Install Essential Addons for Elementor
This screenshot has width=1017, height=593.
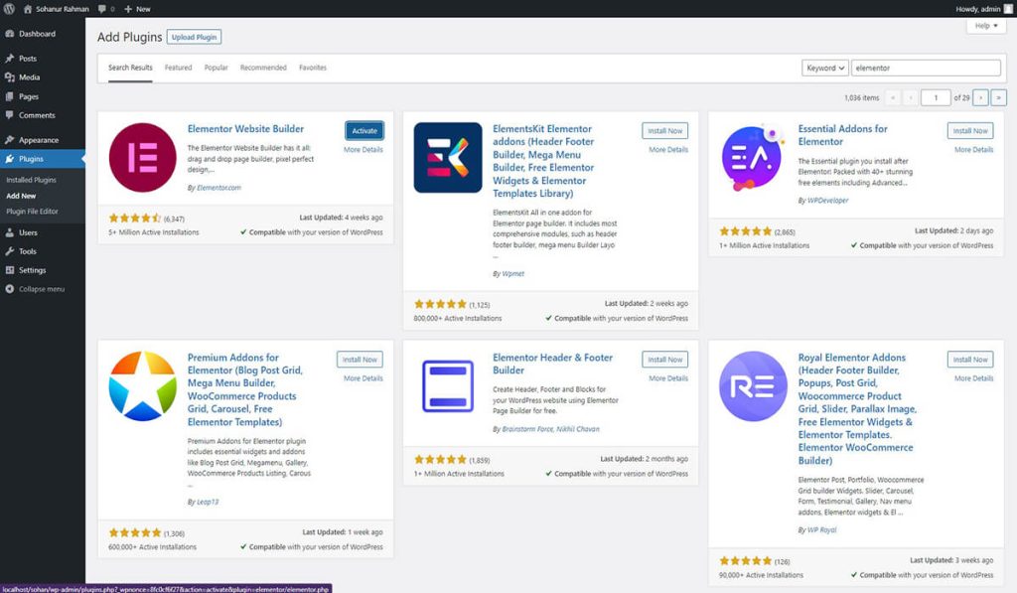[970, 130]
